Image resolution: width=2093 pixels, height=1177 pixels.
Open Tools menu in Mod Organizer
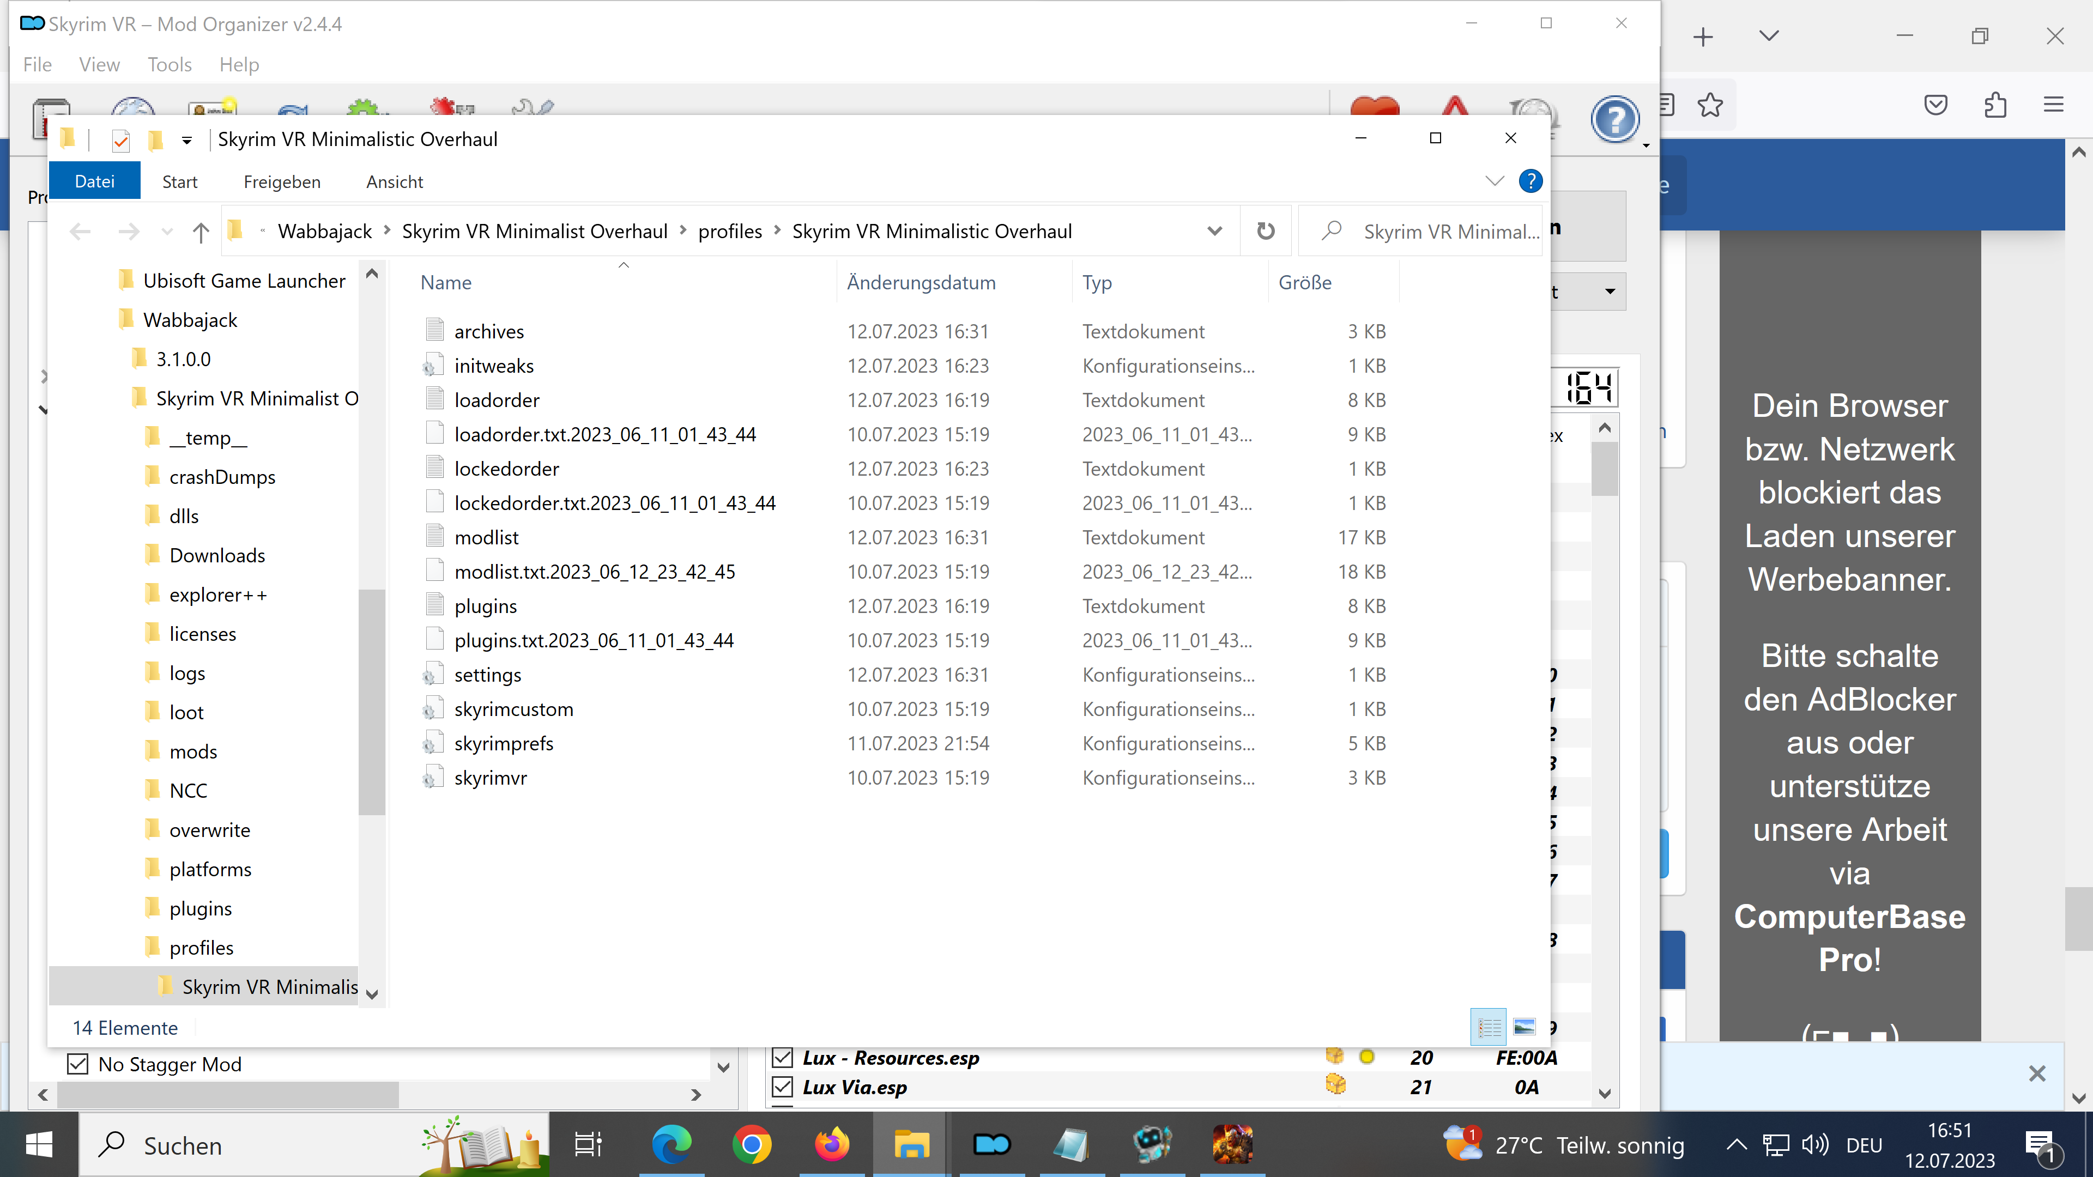click(x=169, y=64)
